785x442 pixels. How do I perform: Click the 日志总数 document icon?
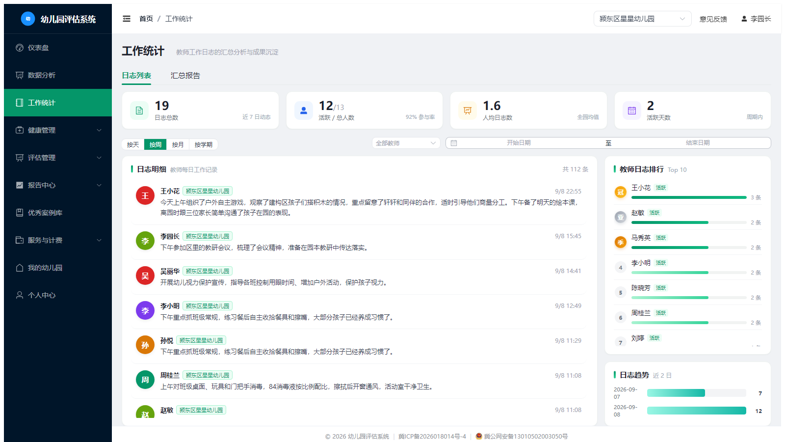click(139, 110)
